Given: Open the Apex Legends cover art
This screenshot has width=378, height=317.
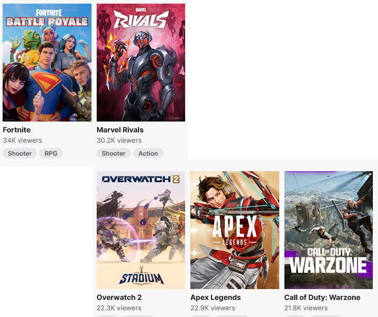Looking at the screenshot, I should 235,230.
